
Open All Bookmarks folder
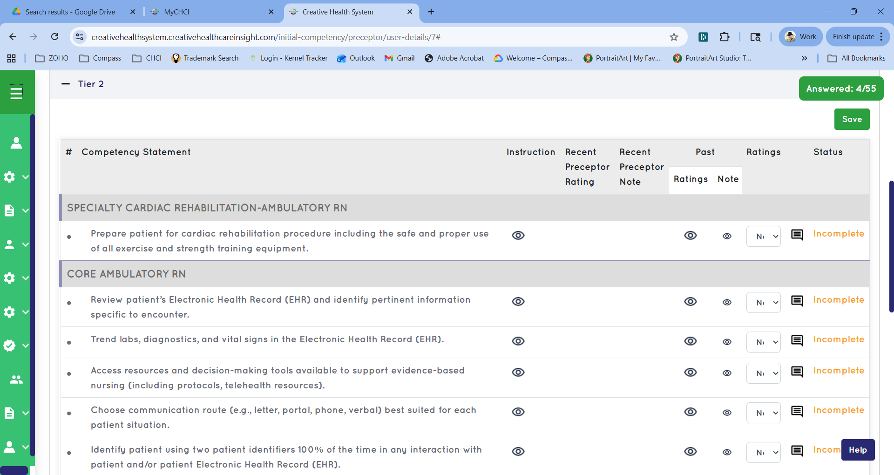(857, 58)
